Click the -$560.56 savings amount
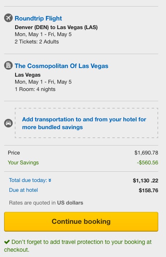Screen dimensions: 166x257 pos(148,163)
